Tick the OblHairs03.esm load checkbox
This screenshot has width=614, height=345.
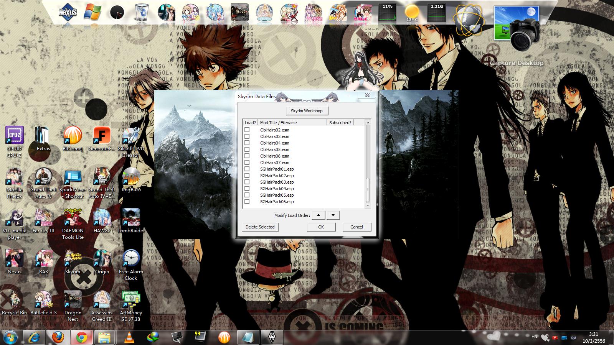(x=247, y=136)
